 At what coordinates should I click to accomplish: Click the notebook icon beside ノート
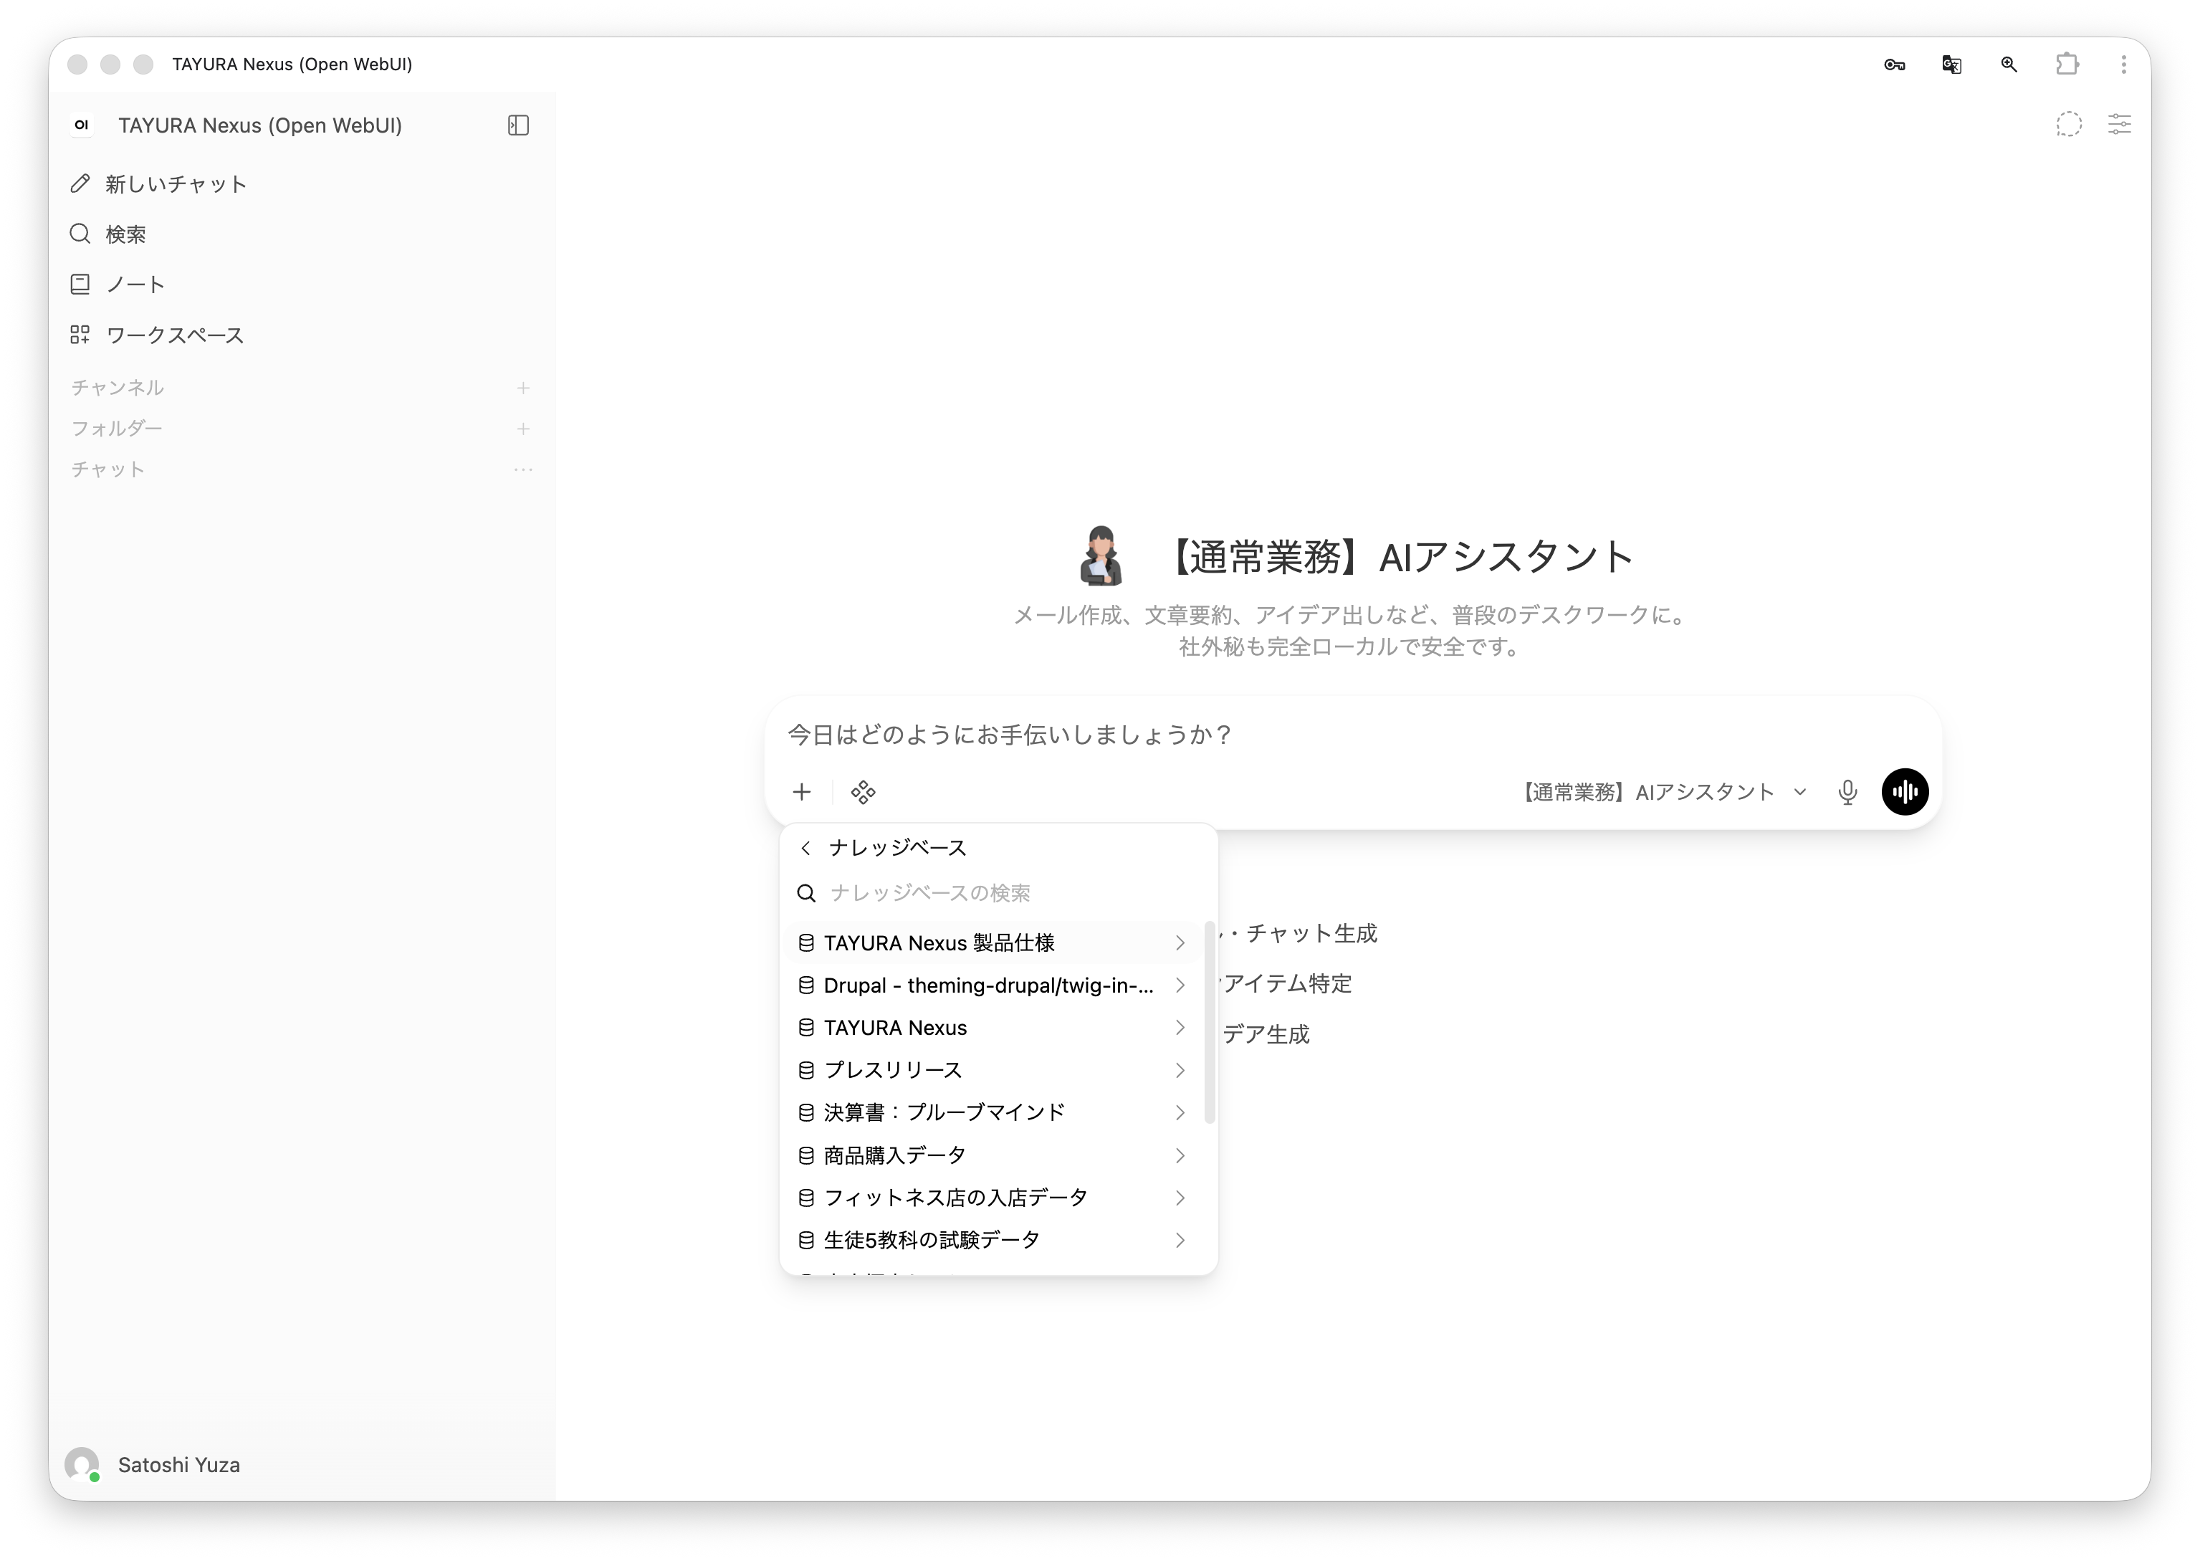coord(80,285)
